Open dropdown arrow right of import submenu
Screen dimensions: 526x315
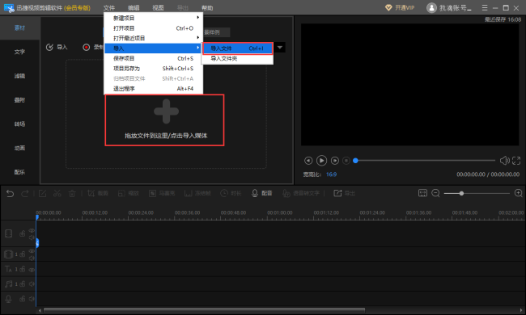[x=280, y=48]
